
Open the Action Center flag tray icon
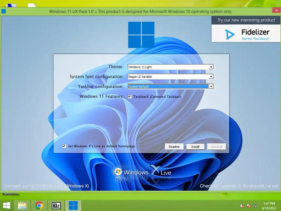point(248,206)
